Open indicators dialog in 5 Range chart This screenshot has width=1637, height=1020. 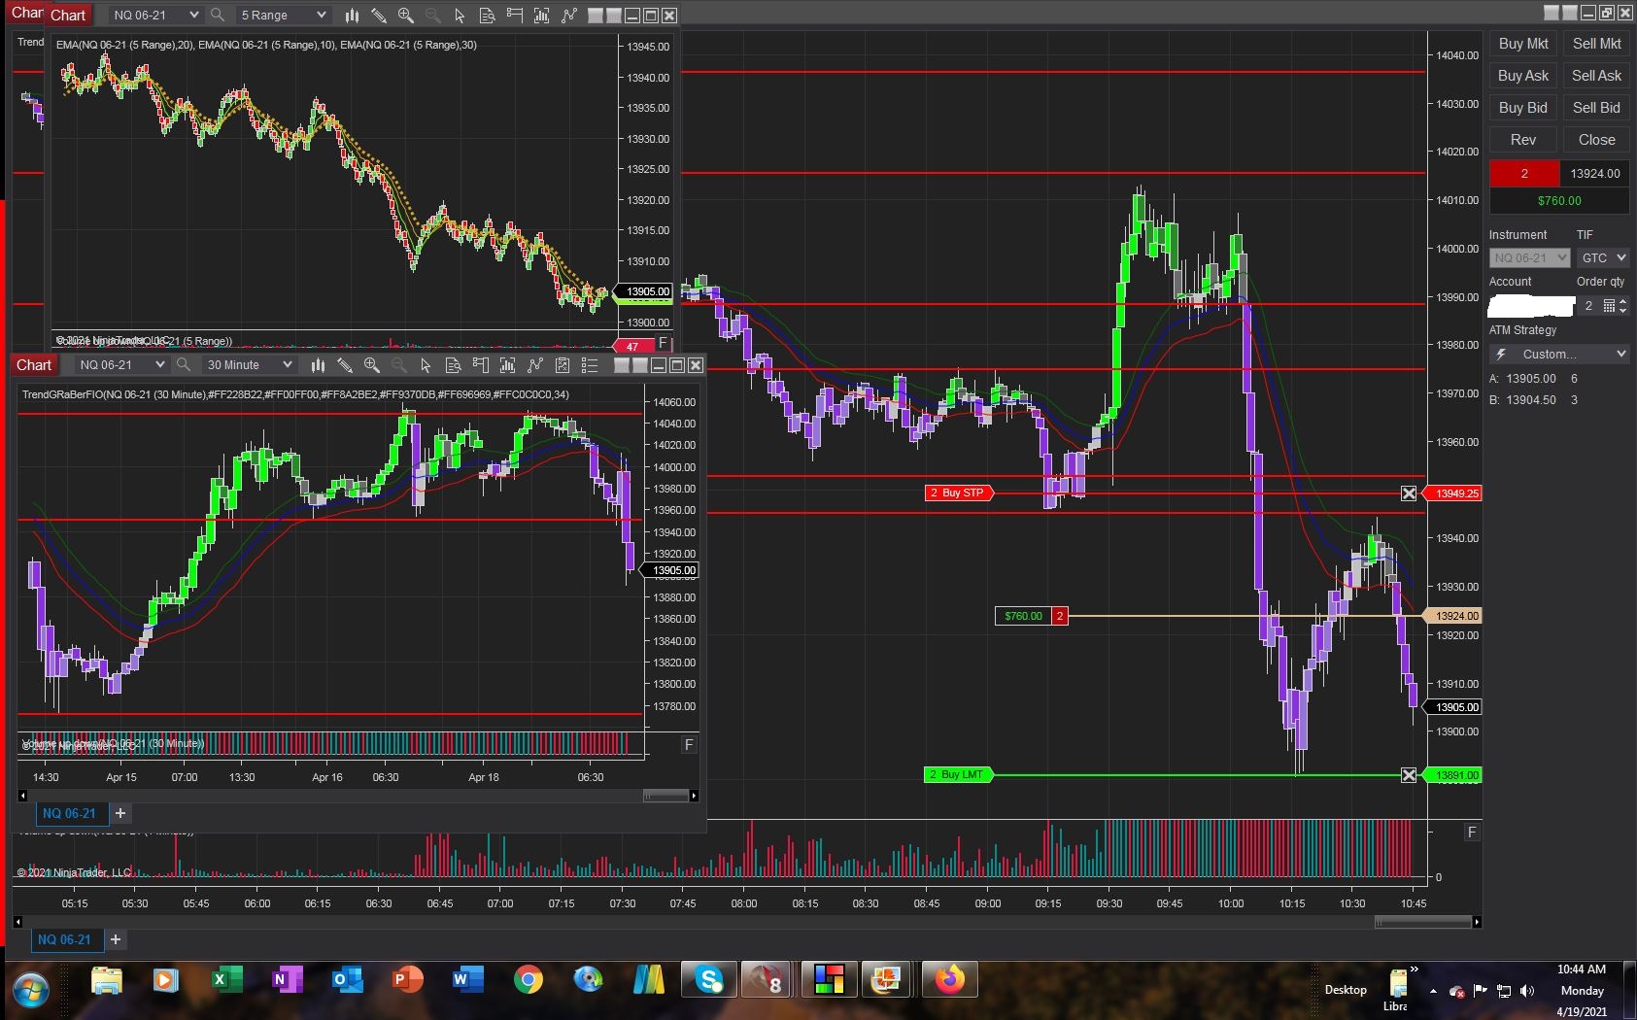[541, 16]
